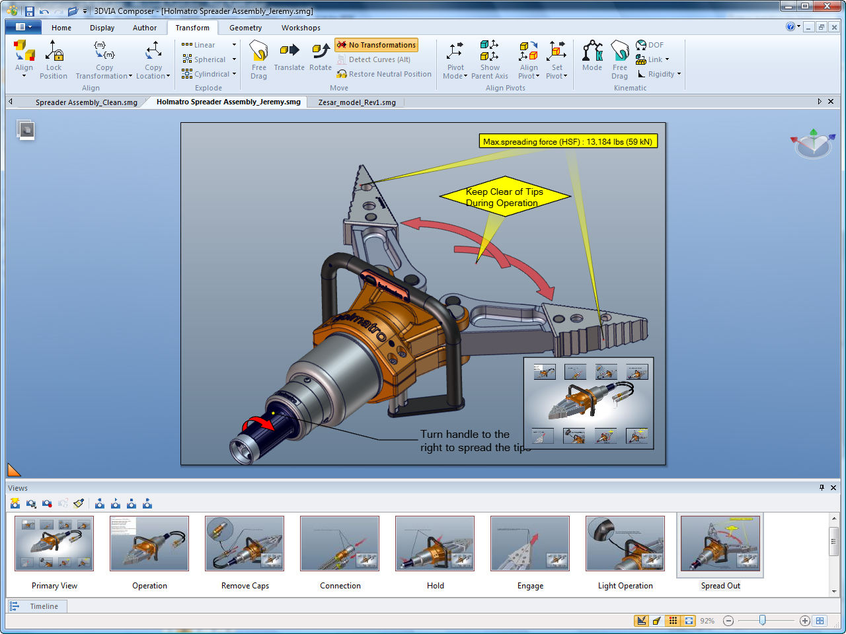Switch to the Geometry ribbon tab
846x634 pixels.
point(245,28)
